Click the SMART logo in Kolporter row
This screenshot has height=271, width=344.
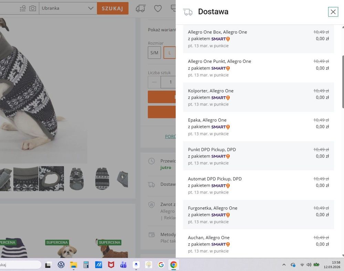pyautogui.click(x=220, y=98)
